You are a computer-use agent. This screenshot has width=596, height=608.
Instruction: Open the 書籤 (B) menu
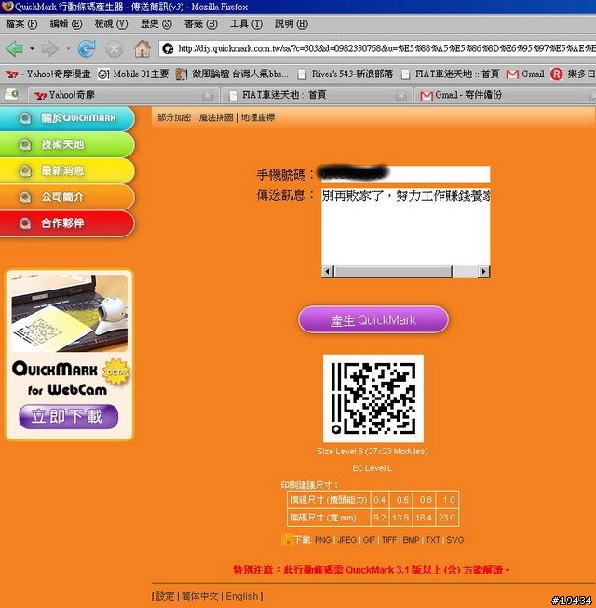point(201,24)
